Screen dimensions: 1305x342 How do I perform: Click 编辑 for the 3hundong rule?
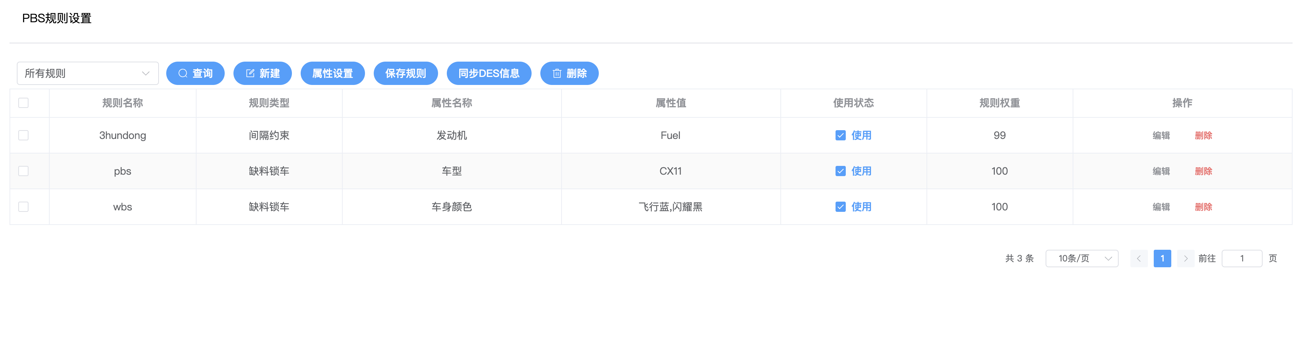pos(1161,136)
